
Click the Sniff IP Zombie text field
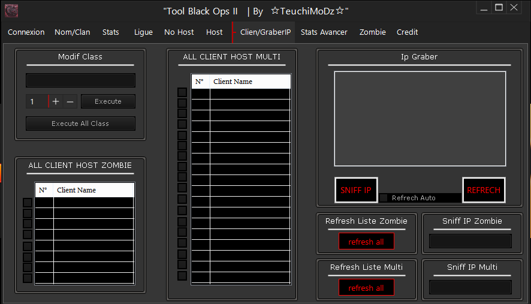470,241
